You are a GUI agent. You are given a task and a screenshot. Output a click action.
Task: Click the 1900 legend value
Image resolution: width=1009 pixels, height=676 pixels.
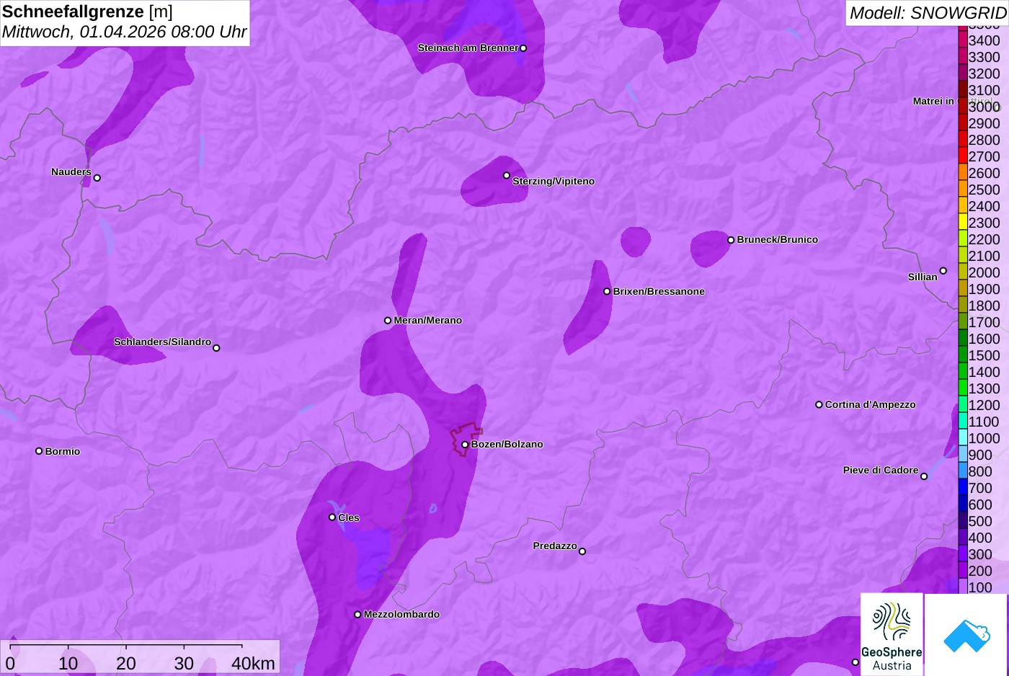pyautogui.click(x=984, y=289)
